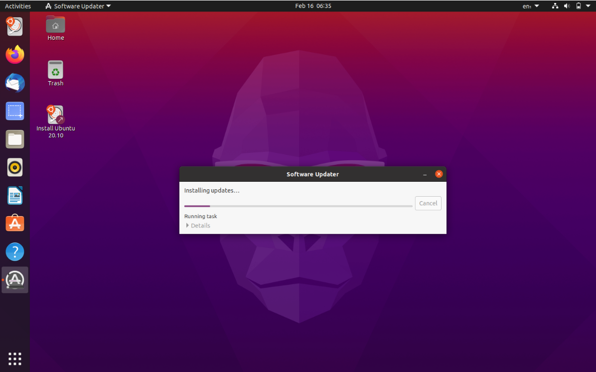
Task: Click the 'Installing updates…' text
Action: pyautogui.click(x=212, y=190)
